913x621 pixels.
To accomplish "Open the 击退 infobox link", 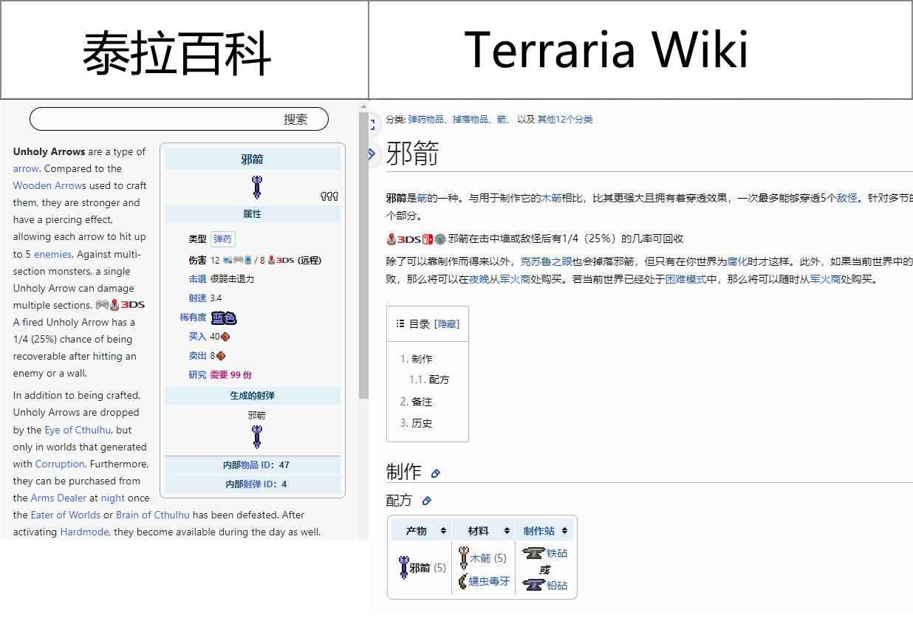I will point(197,279).
